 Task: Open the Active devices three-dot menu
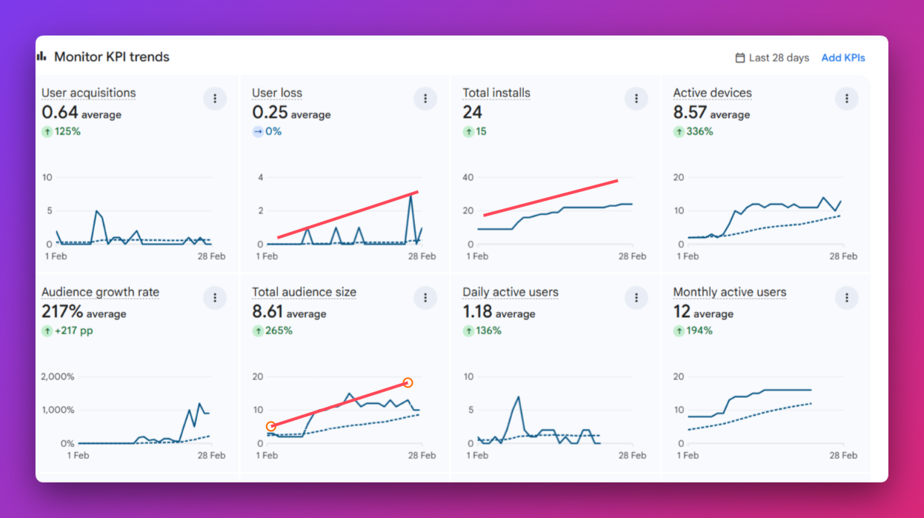[x=846, y=99]
